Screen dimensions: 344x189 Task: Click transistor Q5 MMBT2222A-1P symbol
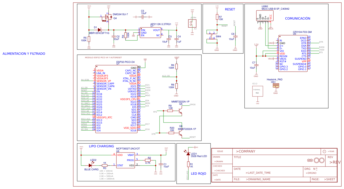tap(180, 111)
